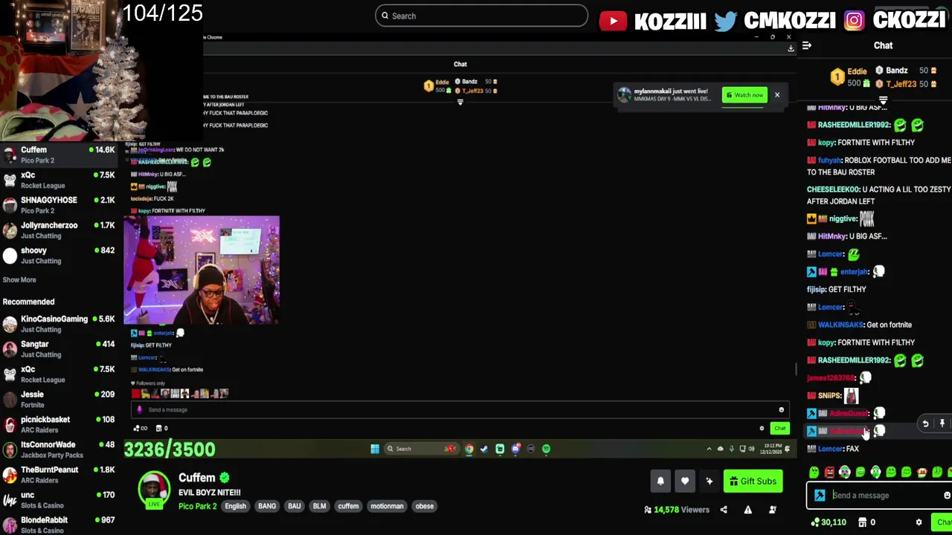
Task: Expand the Show More channels list
Action: (x=19, y=280)
